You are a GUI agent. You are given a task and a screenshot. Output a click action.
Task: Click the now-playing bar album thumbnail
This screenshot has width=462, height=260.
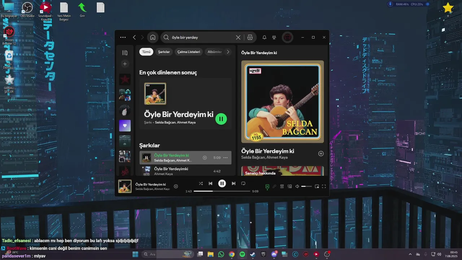coord(125,186)
